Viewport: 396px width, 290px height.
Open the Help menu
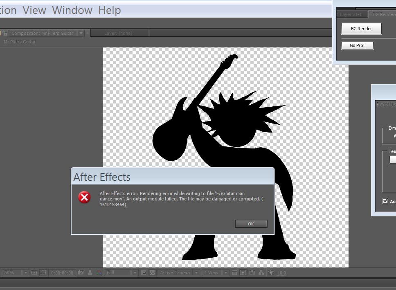tap(109, 10)
